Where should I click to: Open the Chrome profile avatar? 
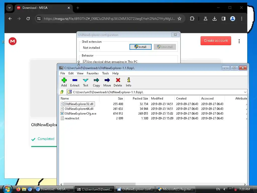[233, 19]
